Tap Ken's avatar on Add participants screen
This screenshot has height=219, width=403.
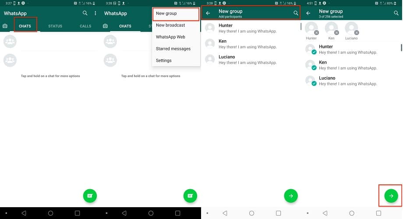210,44
